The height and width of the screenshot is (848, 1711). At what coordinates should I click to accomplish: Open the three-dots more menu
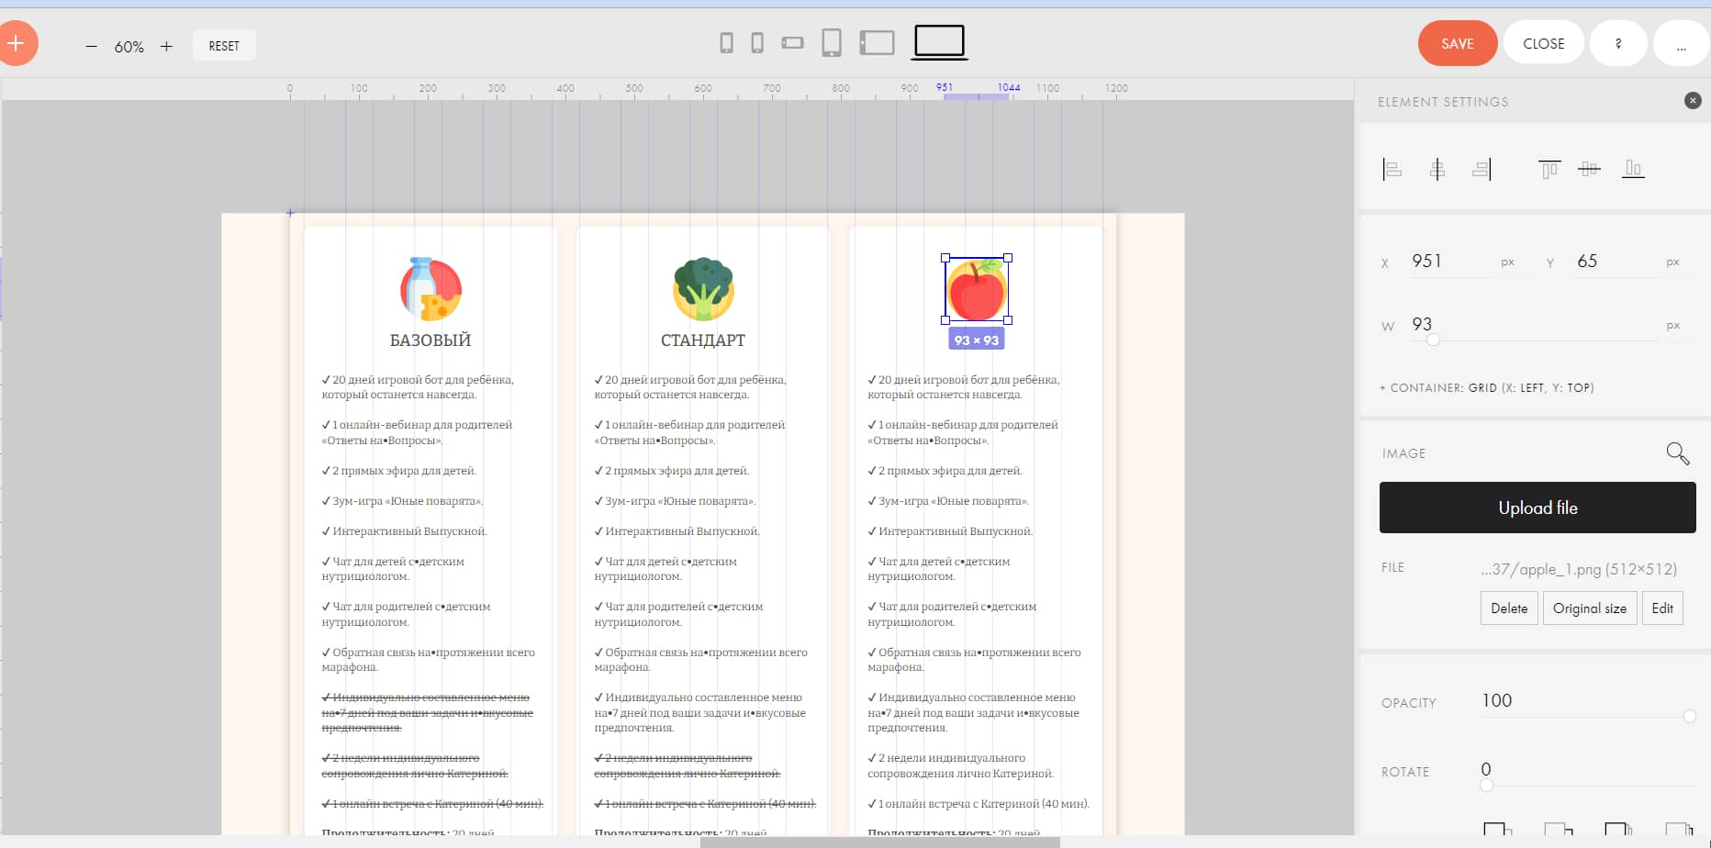(1682, 44)
